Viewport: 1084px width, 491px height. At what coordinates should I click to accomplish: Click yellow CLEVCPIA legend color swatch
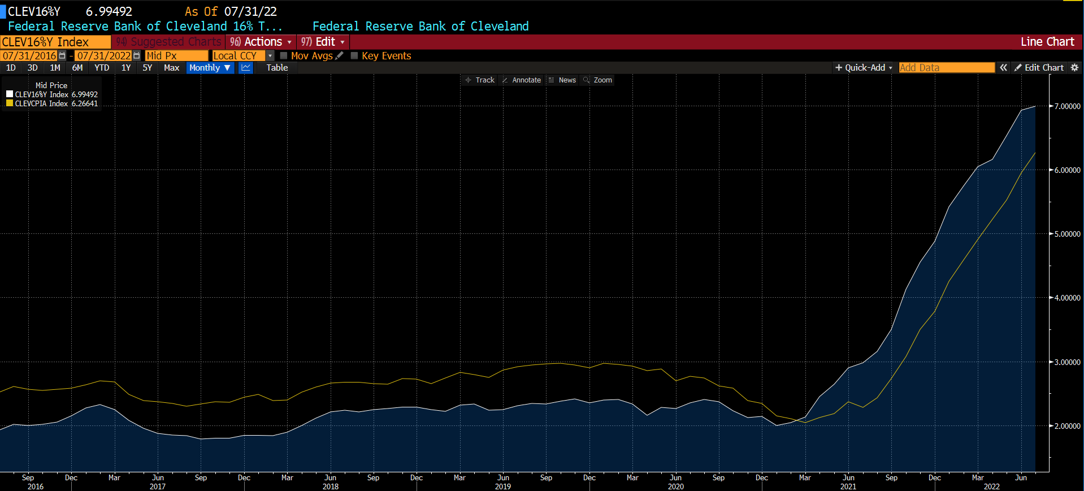click(x=10, y=103)
